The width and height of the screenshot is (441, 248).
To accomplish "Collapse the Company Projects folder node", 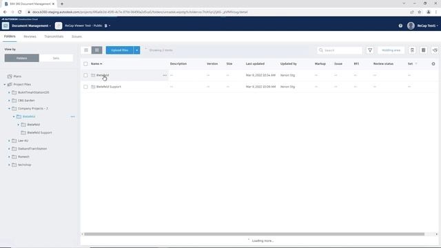I will (x=9, y=109).
